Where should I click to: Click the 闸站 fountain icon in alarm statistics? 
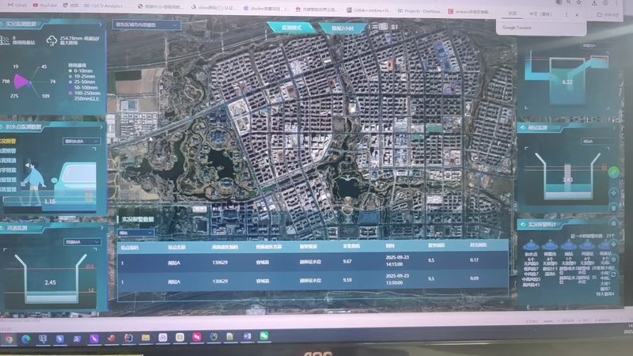coord(568,245)
